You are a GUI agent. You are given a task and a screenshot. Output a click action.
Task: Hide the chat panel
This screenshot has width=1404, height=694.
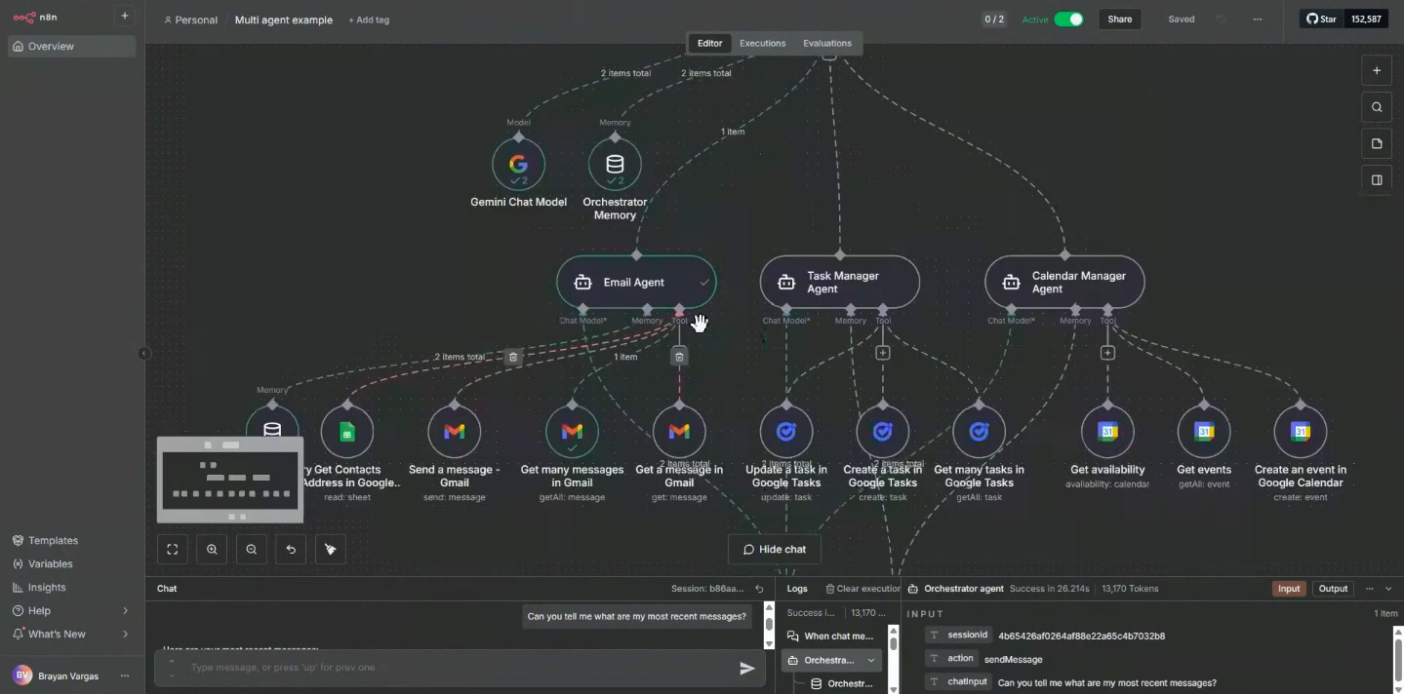pyautogui.click(x=773, y=549)
